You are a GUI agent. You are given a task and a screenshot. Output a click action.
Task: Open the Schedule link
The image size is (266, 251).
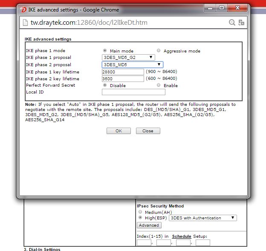coord(182,236)
